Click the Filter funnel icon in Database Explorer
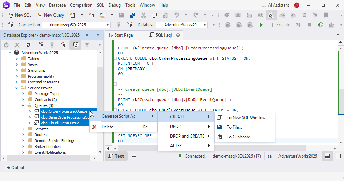Viewport: 344px width, 181px height. 87,45
